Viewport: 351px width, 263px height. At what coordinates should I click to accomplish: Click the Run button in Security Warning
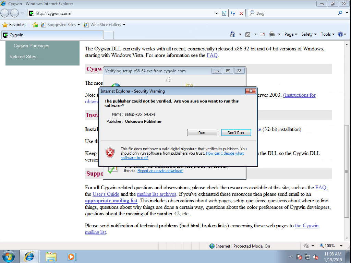(x=202, y=133)
